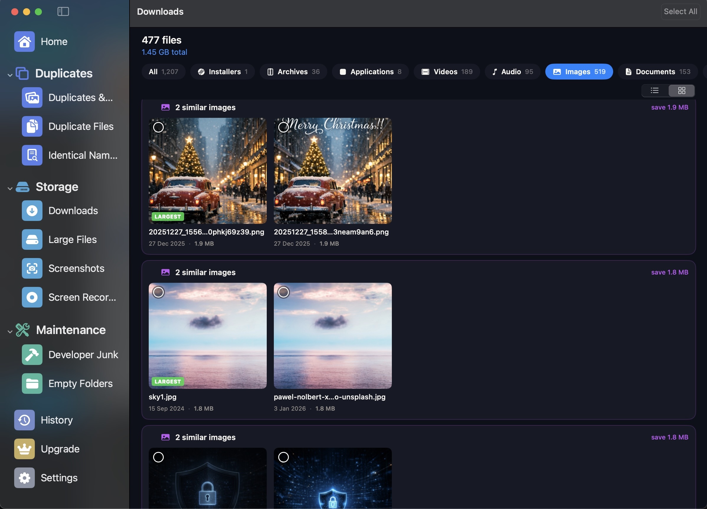Image resolution: width=707 pixels, height=509 pixels.
Task: Open the Merry Christmas image thumbnail
Action: [333, 171]
